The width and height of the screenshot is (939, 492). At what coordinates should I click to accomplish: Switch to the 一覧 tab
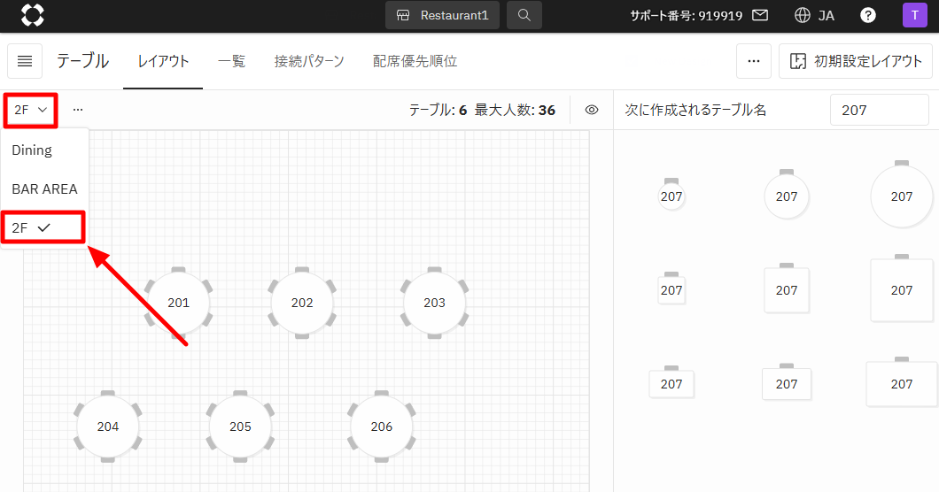[x=231, y=61]
